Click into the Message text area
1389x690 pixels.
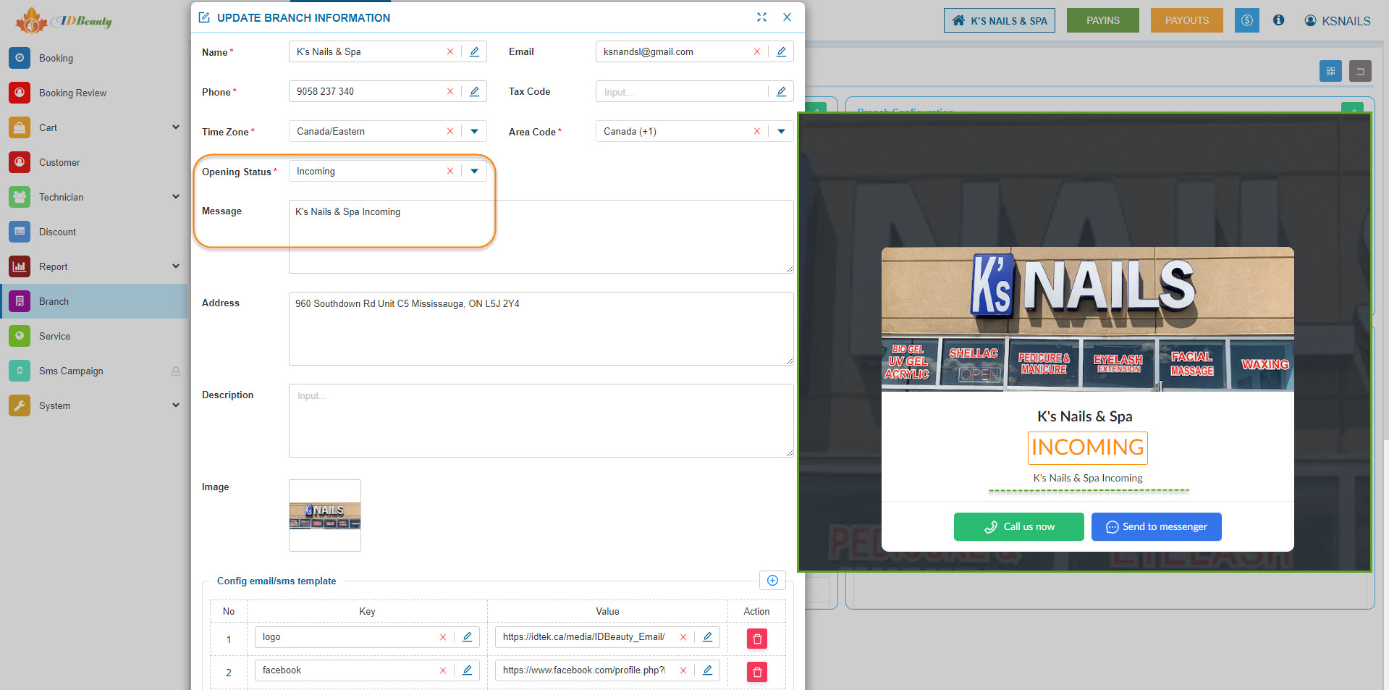(541, 237)
